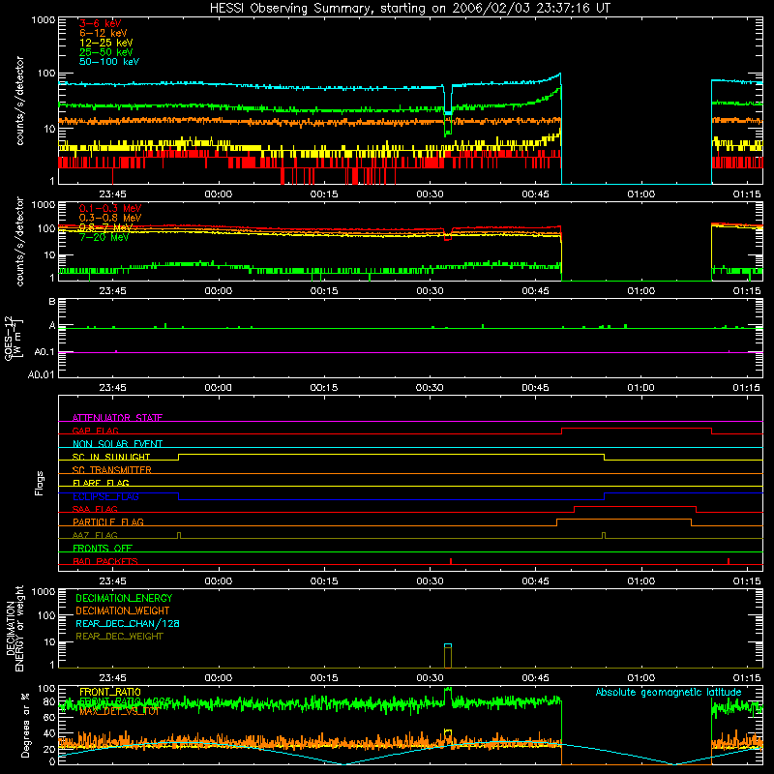
Task: Click the '80' tick label on the bottom panel axis
Action: (x=49, y=701)
